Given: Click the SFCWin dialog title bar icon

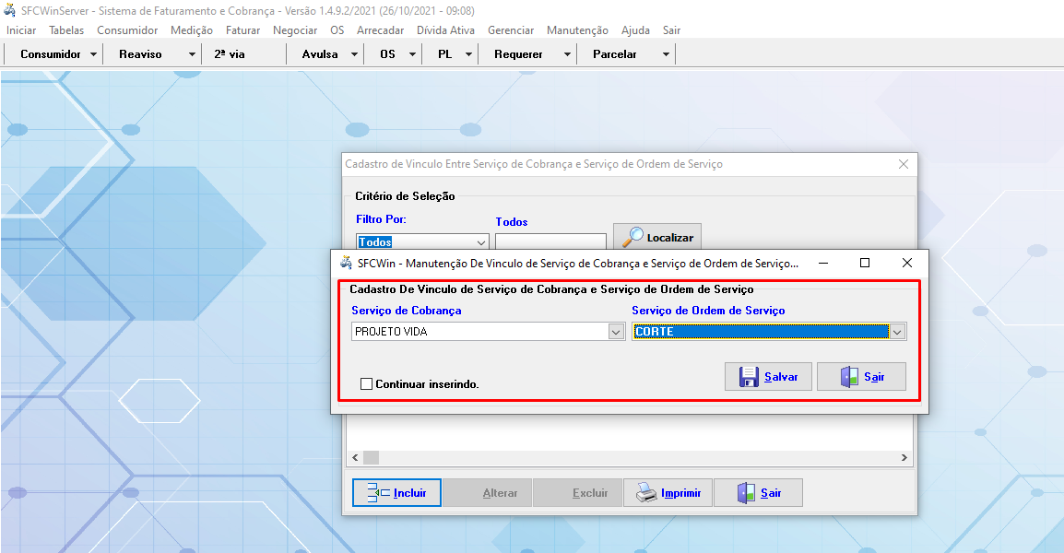Looking at the screenshot, I should (347, 263).
